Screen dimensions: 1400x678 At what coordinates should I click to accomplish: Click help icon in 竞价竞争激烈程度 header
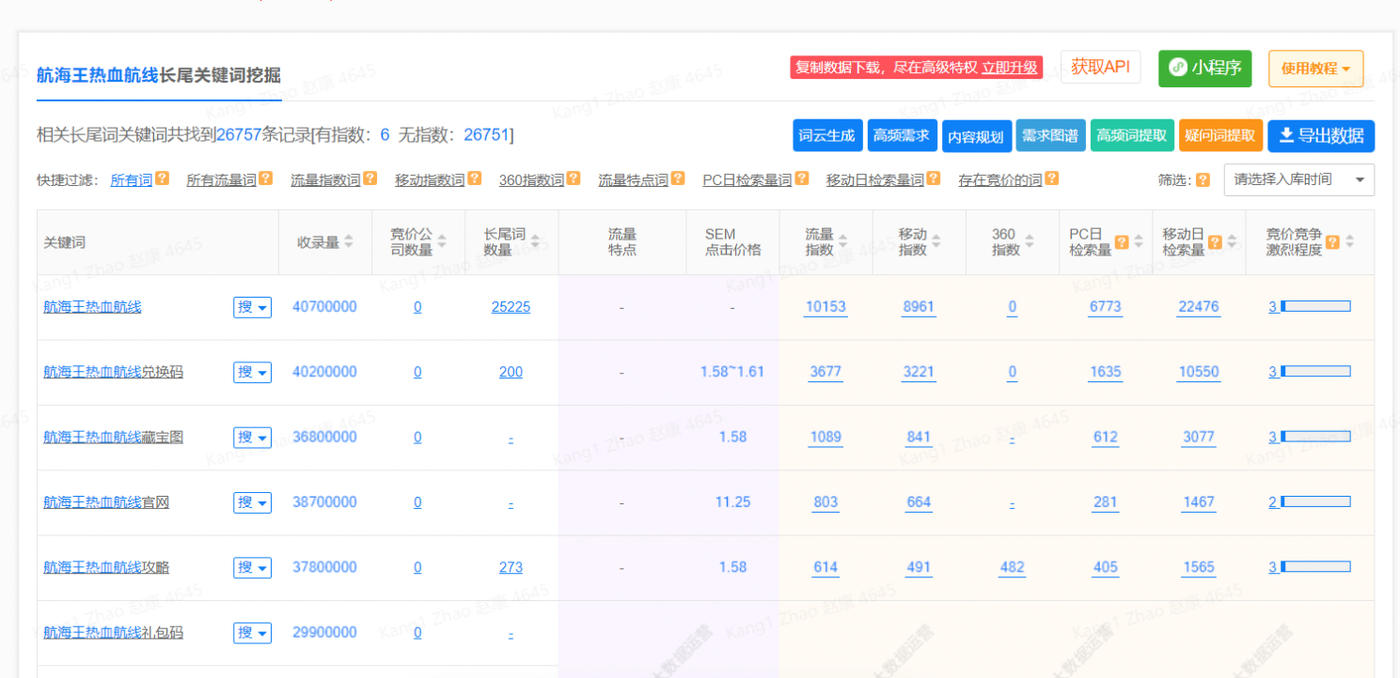tap(1332, 241)
